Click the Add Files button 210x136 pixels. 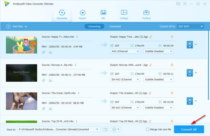[16, 27]
